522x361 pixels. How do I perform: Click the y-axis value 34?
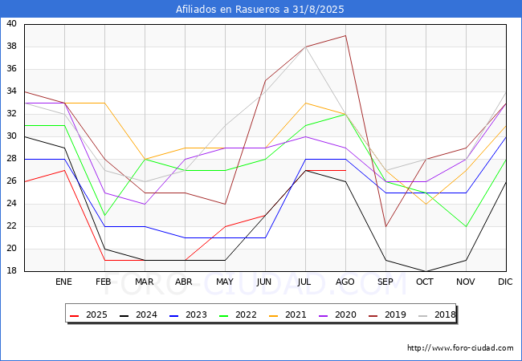[x=12, y=91]
